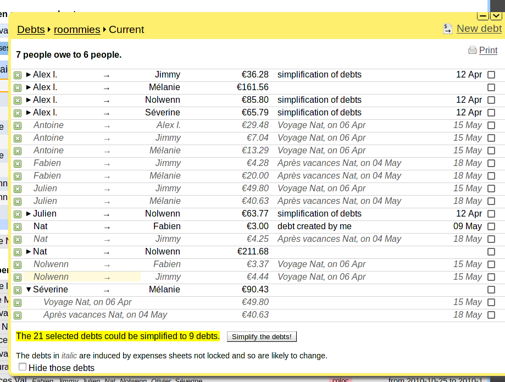
Task: Open the New debt link
Action: 479,29
